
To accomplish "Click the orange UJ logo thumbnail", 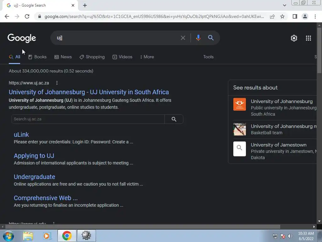I will (239, 104).
